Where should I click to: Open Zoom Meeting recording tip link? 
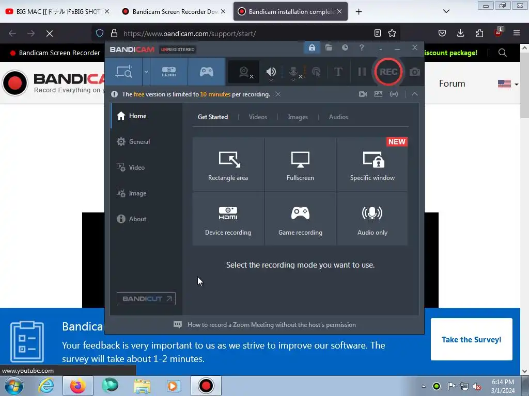pyautogui.click(x=272, y=325)
